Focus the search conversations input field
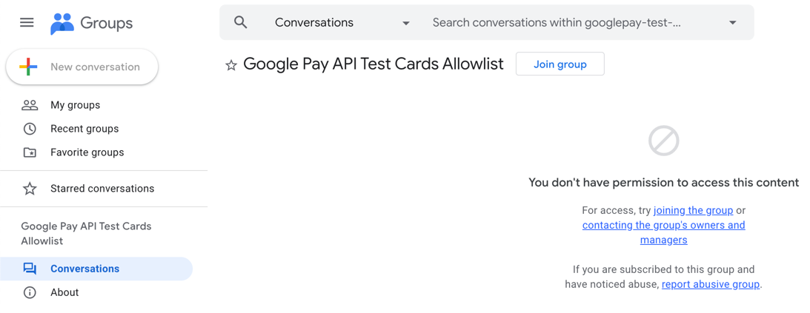Viewport: 810px width, 313px height. (x=563, y=22)
